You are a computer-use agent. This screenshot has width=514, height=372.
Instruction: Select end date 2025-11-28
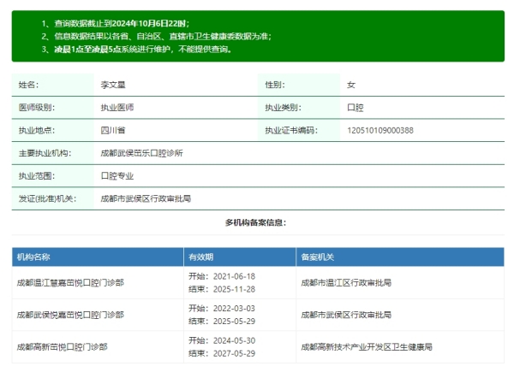click(x=234, y=289)
